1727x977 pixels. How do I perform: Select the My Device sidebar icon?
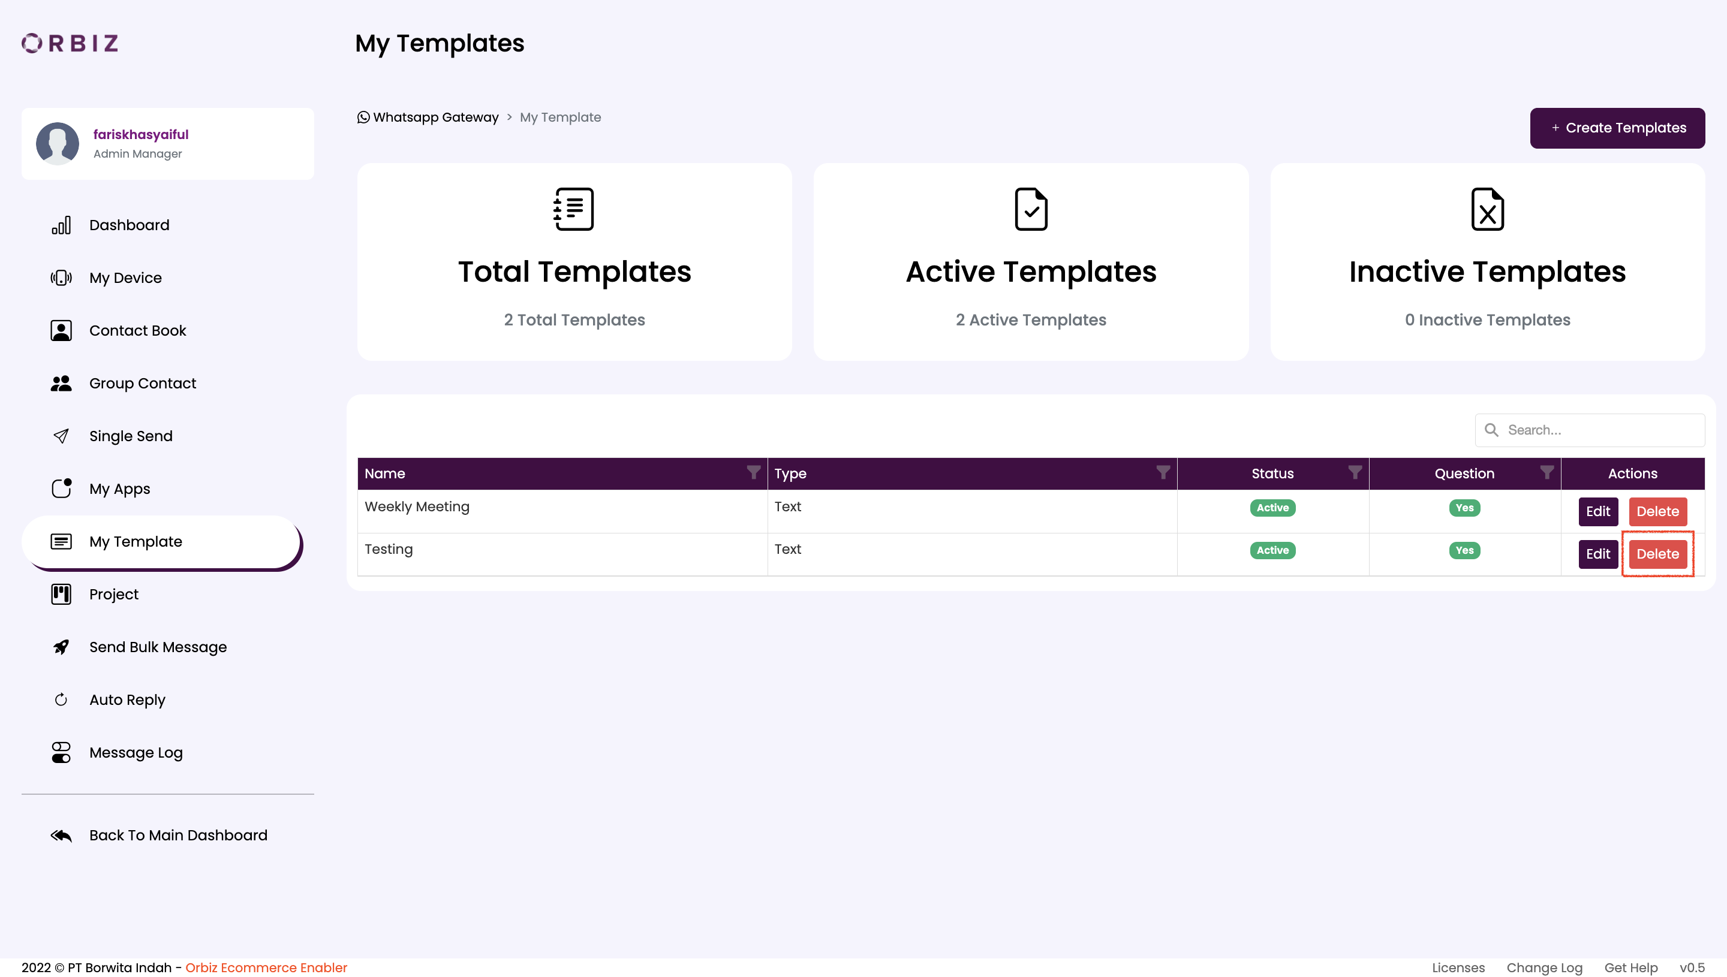click(62, 277)
